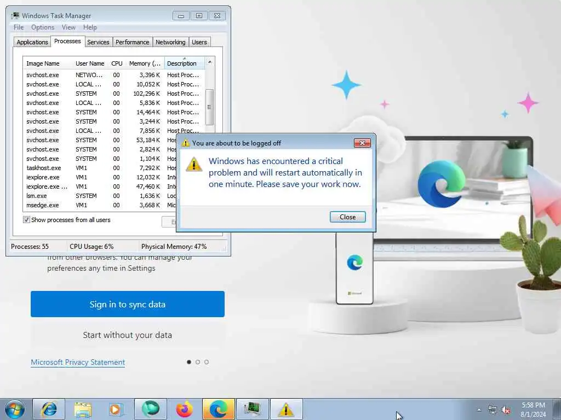Click Start without your data
561x420 pixels.
pos(127,335)
